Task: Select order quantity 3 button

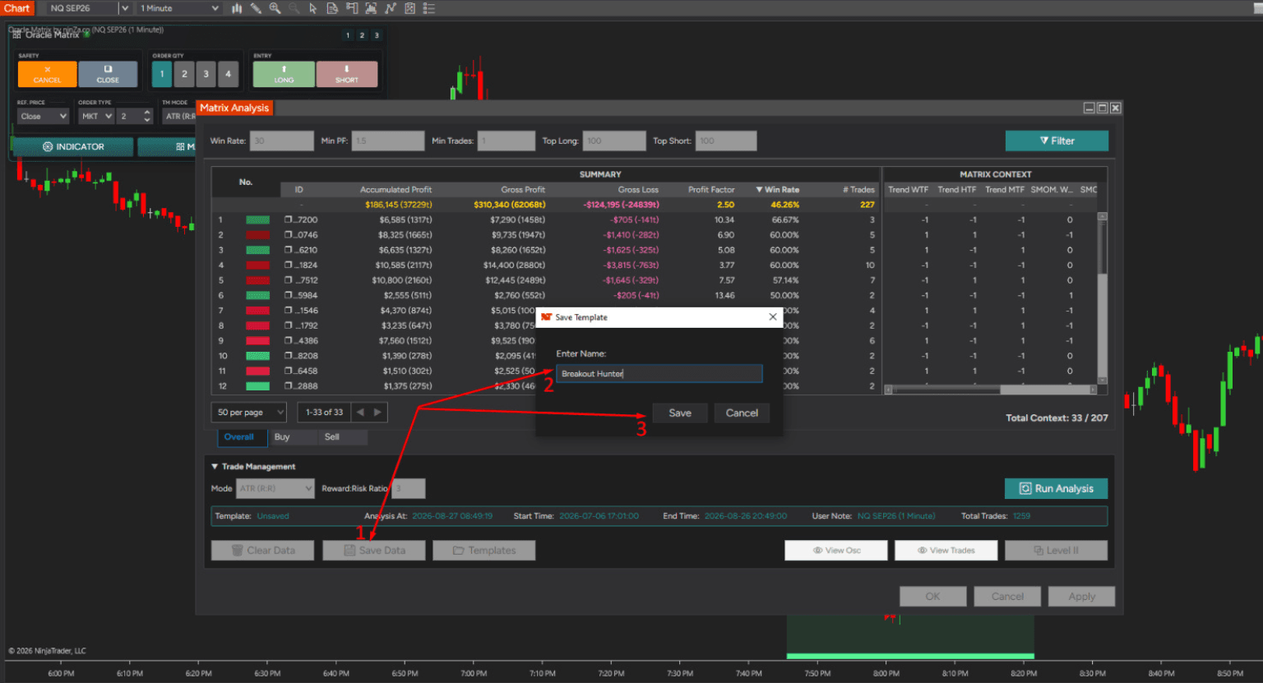Action: point(206,74)
